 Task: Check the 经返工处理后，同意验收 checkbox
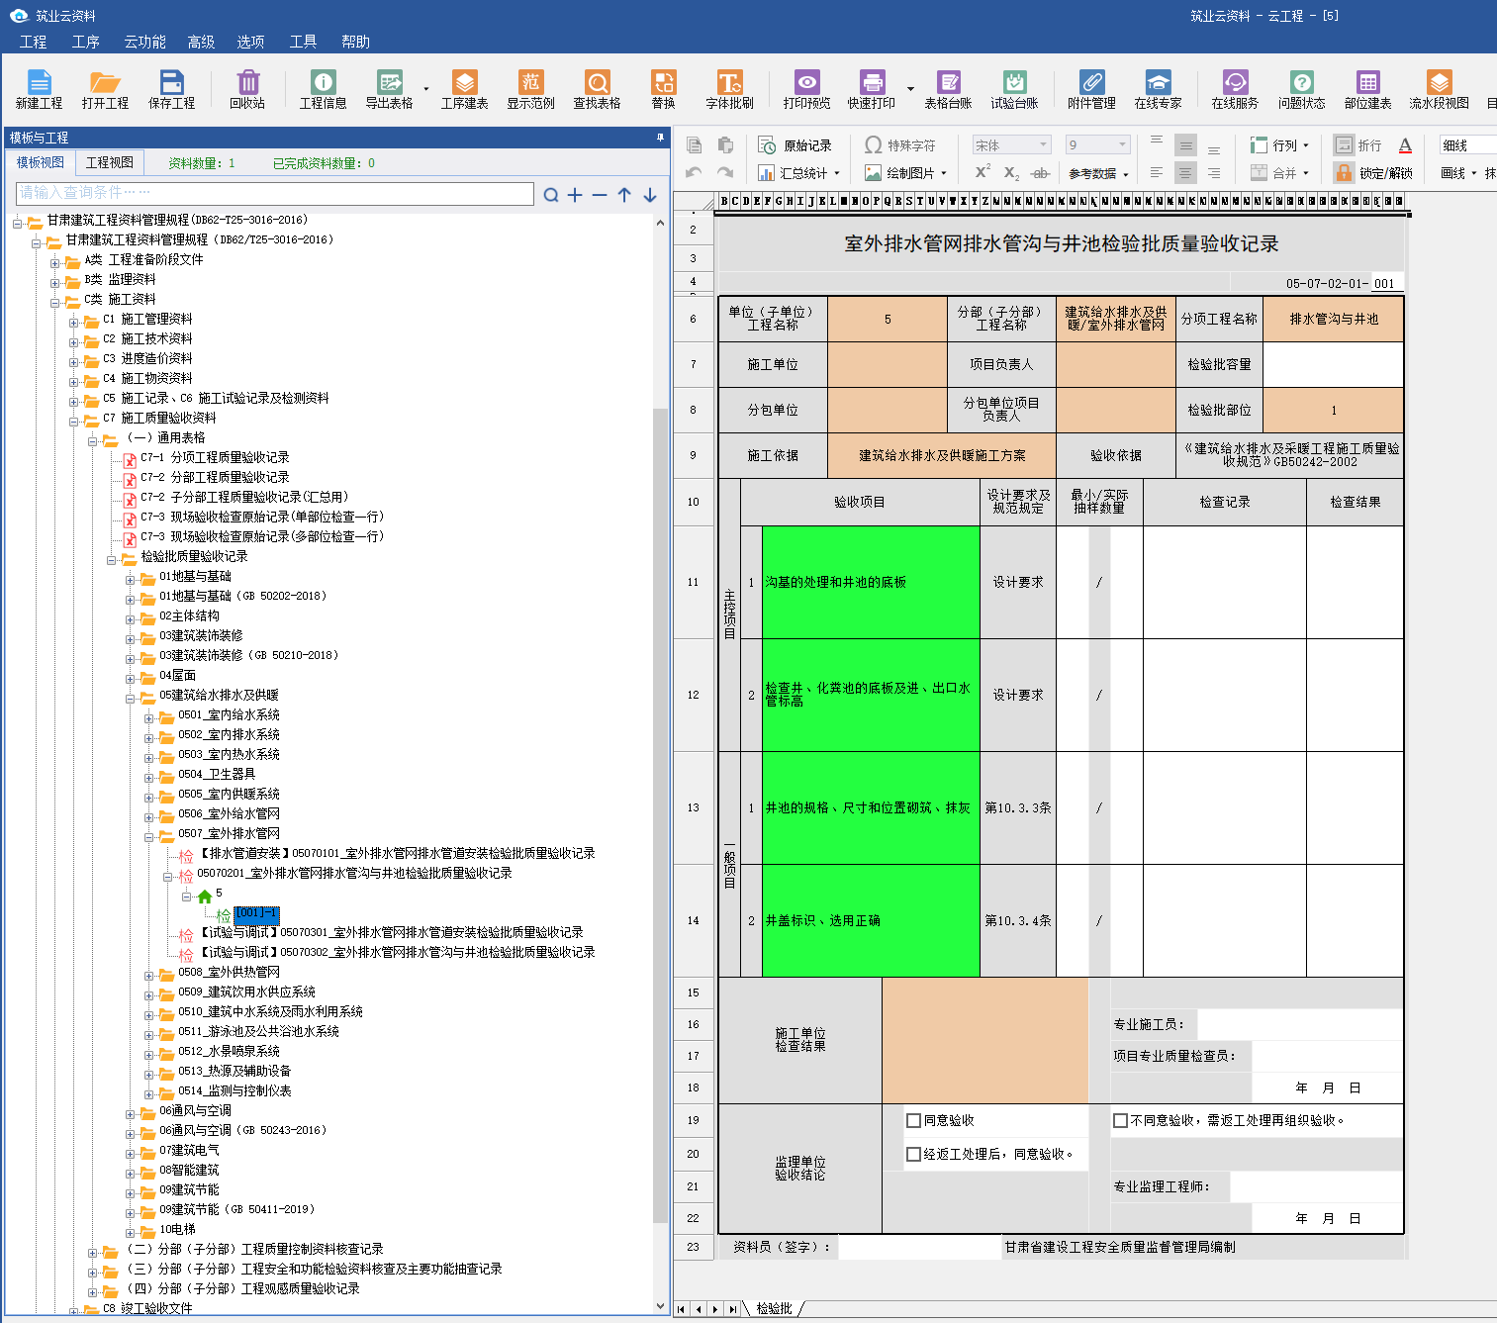[914, 1154]
